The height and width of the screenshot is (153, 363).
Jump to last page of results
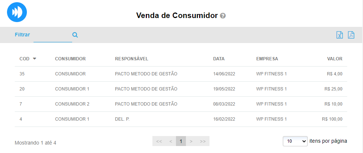coord(202,141)
